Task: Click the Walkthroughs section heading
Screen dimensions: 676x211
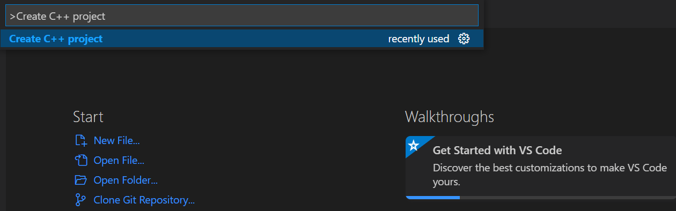Action: coord(449,117)
